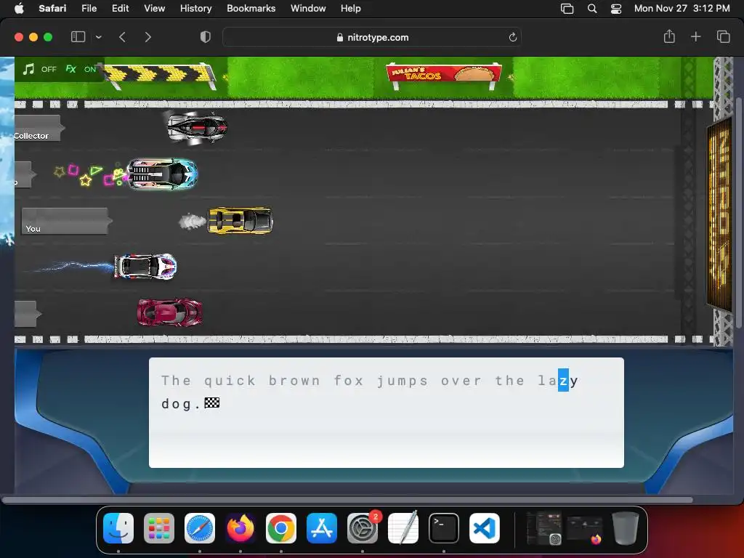Open Visual Studio Code from the Dock

point(485,528)
